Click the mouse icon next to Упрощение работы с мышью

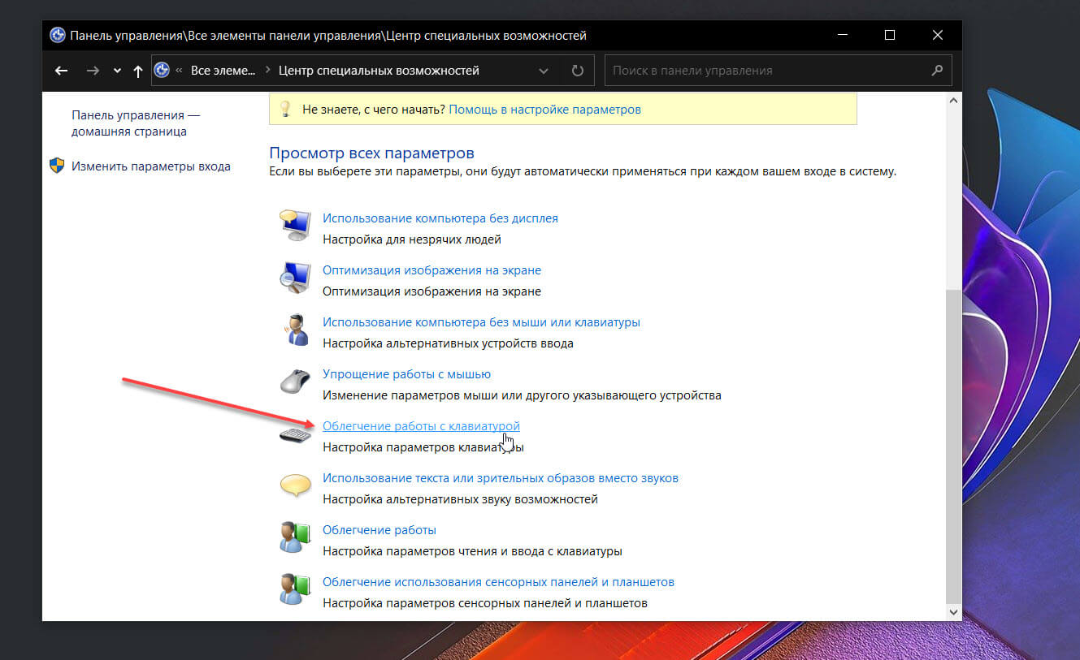tap(294, 381)
